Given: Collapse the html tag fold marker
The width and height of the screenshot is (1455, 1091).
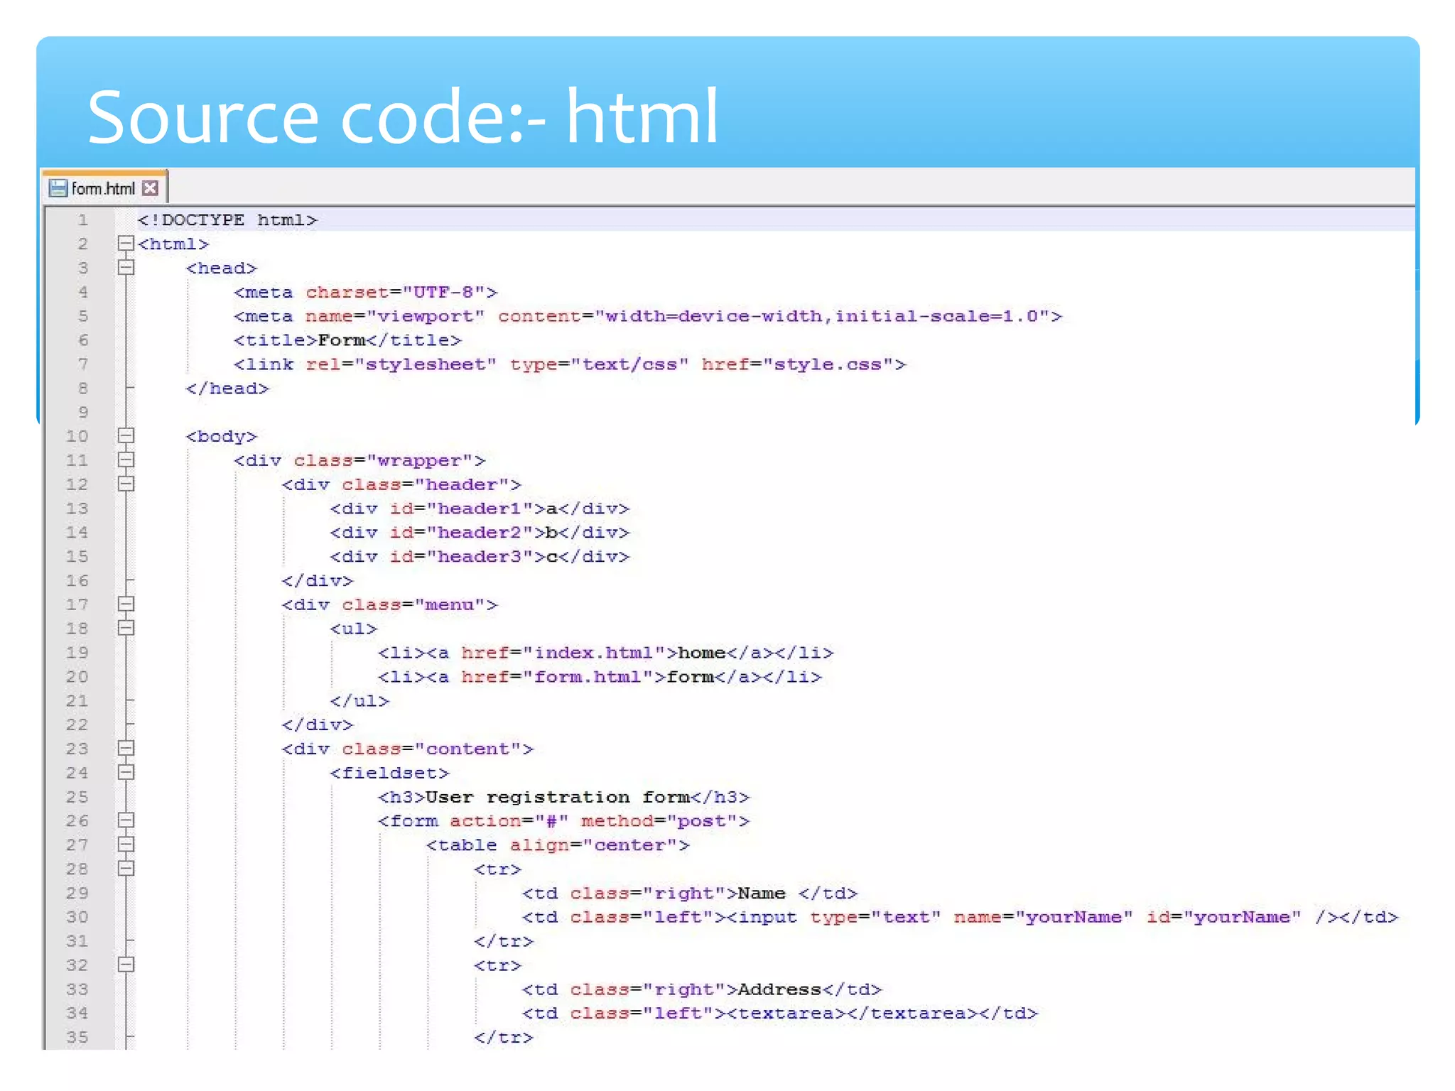Looking at the screenshot, I should click(x=126, y=244).
